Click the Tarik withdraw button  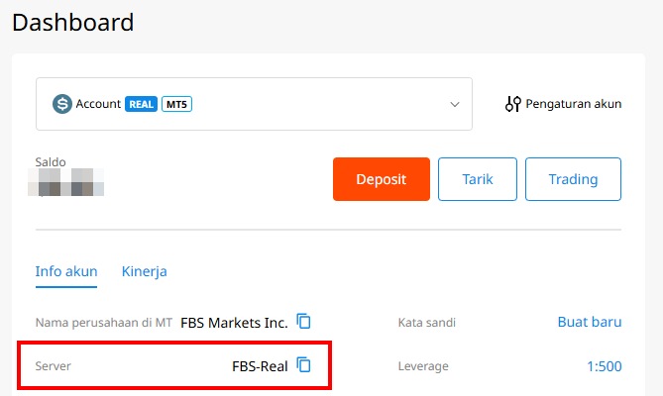pyautogui.click(x=478, y=179)
